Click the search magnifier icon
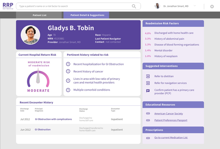The height and width of the screenshot is (149, 220). click(134, 6)
